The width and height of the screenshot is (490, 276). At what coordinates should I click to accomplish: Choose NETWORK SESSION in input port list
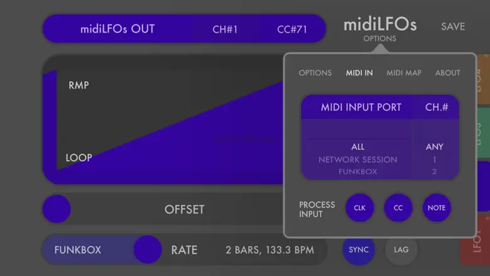pyautogui.click(x=358, y=160)
